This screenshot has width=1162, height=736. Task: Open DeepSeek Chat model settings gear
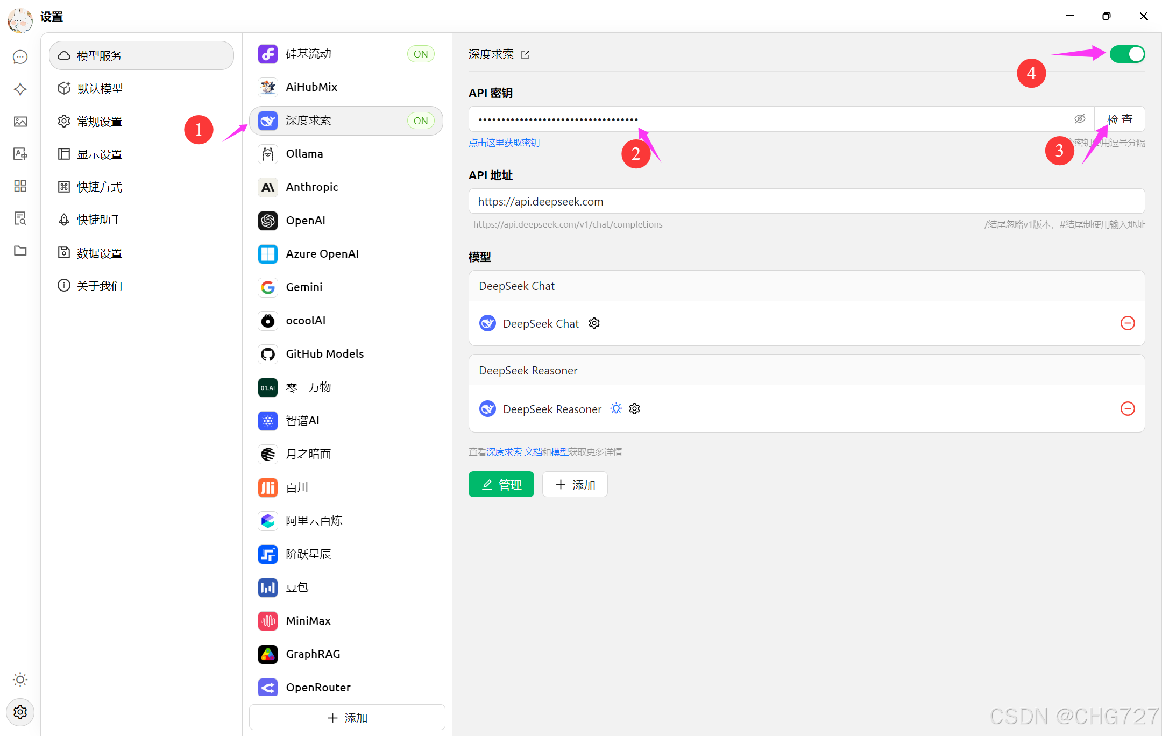pos(594,323)
